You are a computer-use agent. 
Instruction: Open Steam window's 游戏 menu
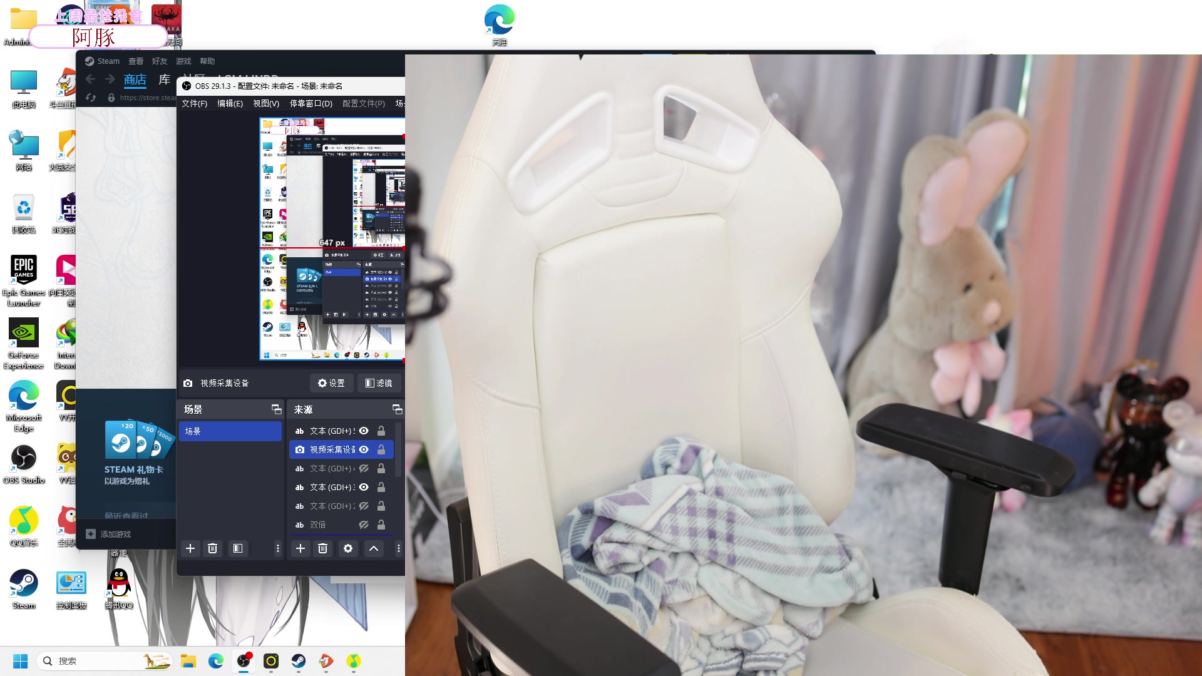(183, 61)
